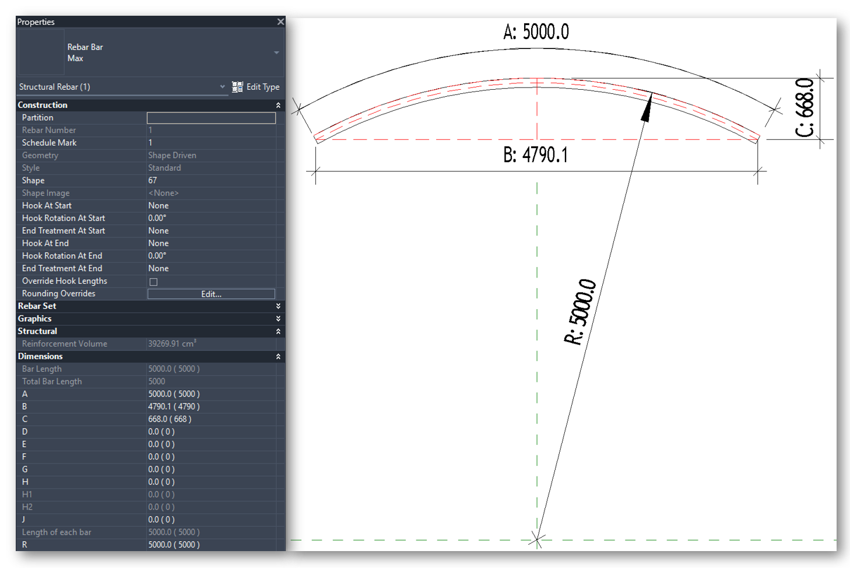Viewport: 850px width, 568px height.
Task: Click the Partition input field
Action: (211, 117)
